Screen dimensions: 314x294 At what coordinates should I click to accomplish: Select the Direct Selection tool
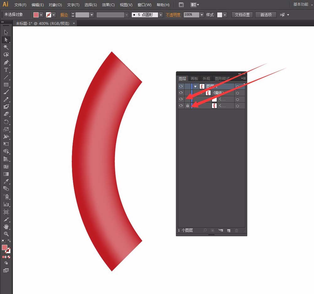click(6, 40)
